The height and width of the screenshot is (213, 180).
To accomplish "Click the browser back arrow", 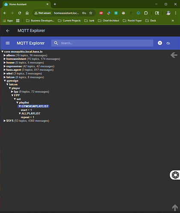I will pyautogui.click(x=5, y=13).
